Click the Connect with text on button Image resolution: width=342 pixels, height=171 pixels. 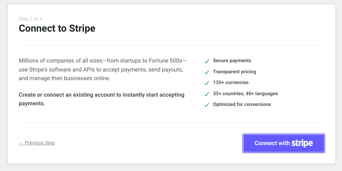click(x=272, y=143)
